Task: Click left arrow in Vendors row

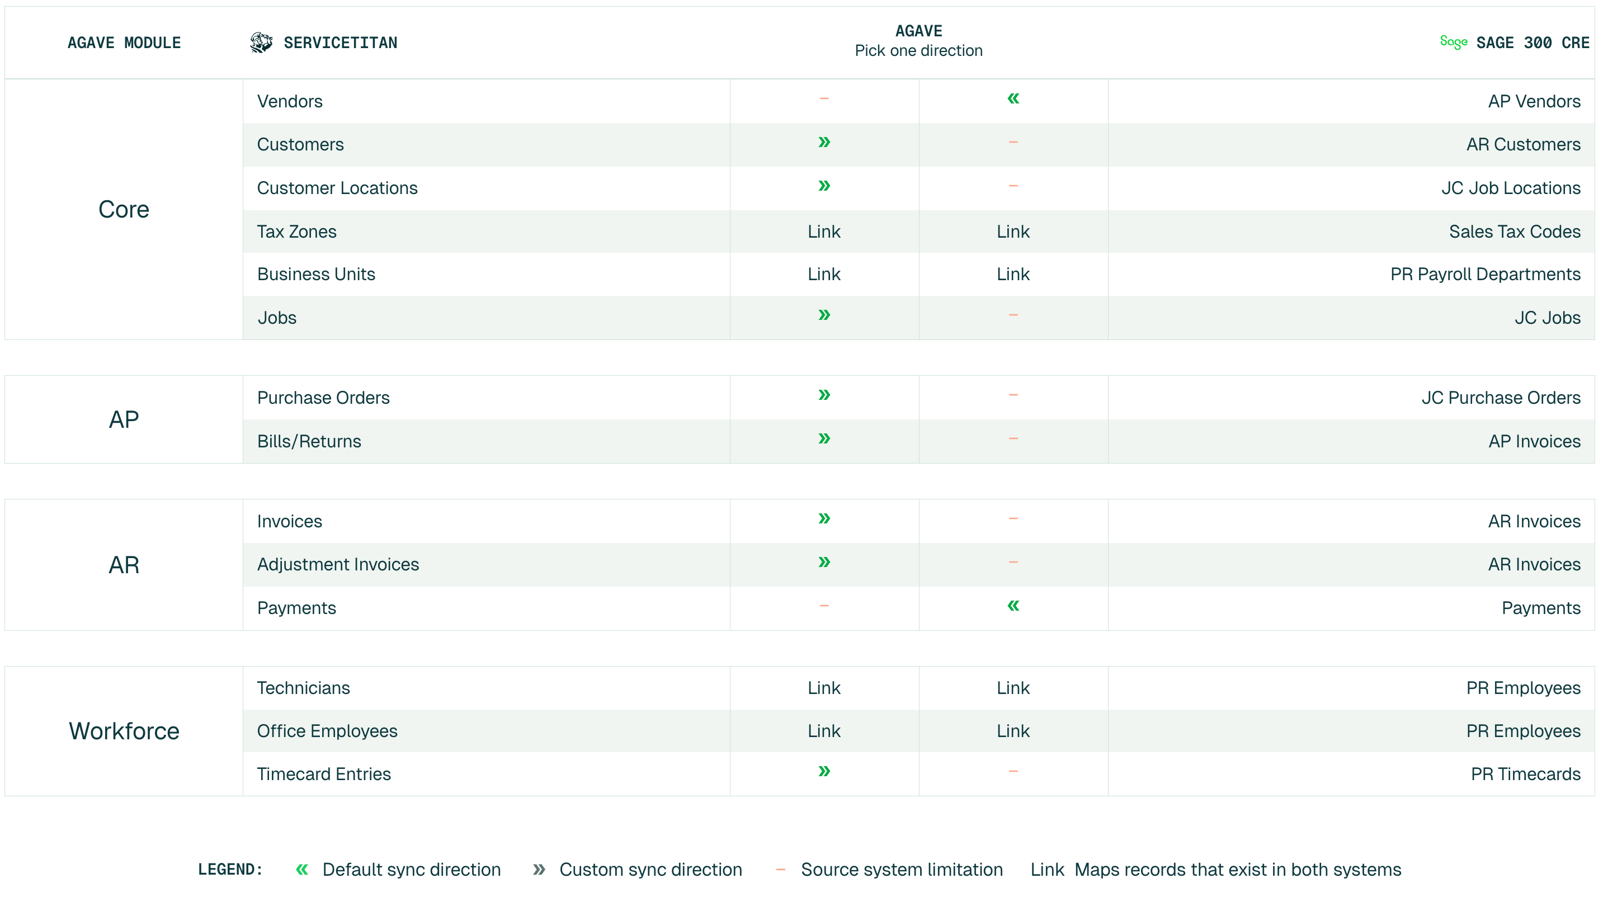Action: pos(1013,98)
